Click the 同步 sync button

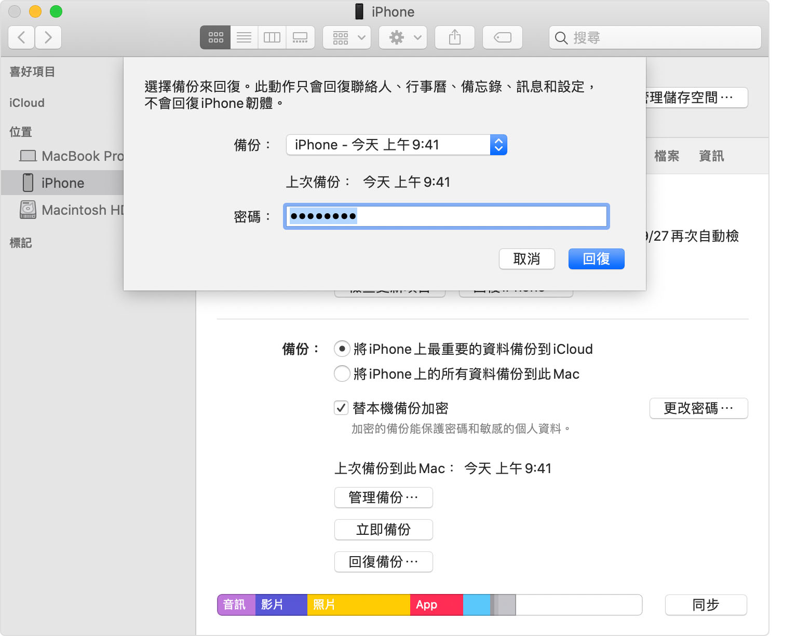(x=706, y=605)
